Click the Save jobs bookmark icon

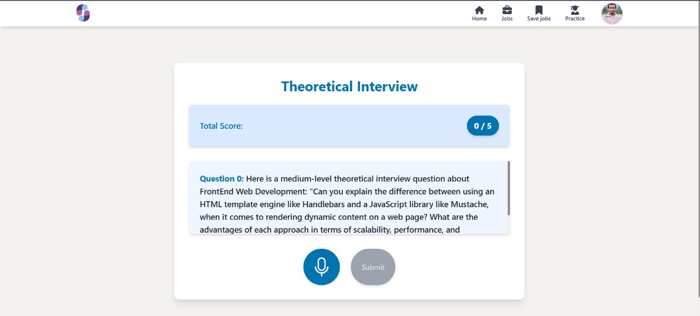tap(539, 10)
